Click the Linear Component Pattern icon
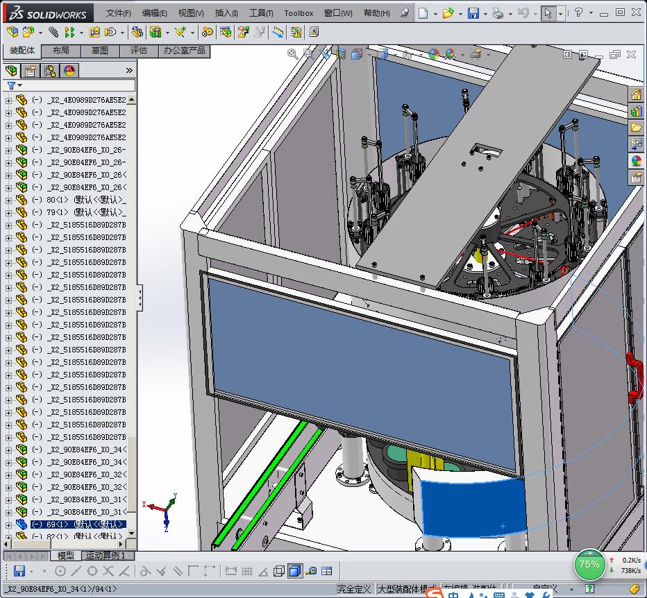Image resolution: width=647 pixels, height=598 pixels. 69,32
